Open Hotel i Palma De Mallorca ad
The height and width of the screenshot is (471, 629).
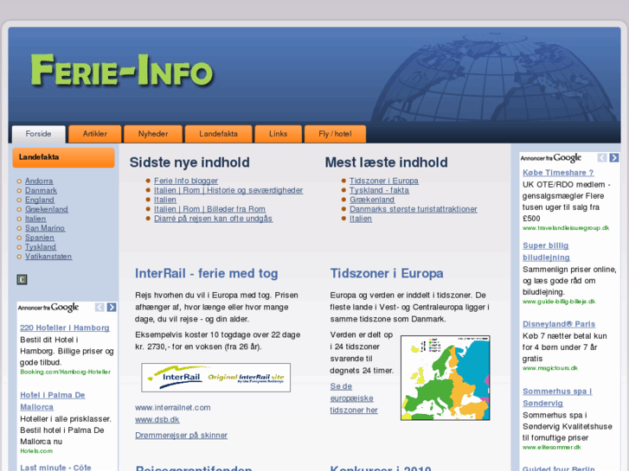point(53,401)
